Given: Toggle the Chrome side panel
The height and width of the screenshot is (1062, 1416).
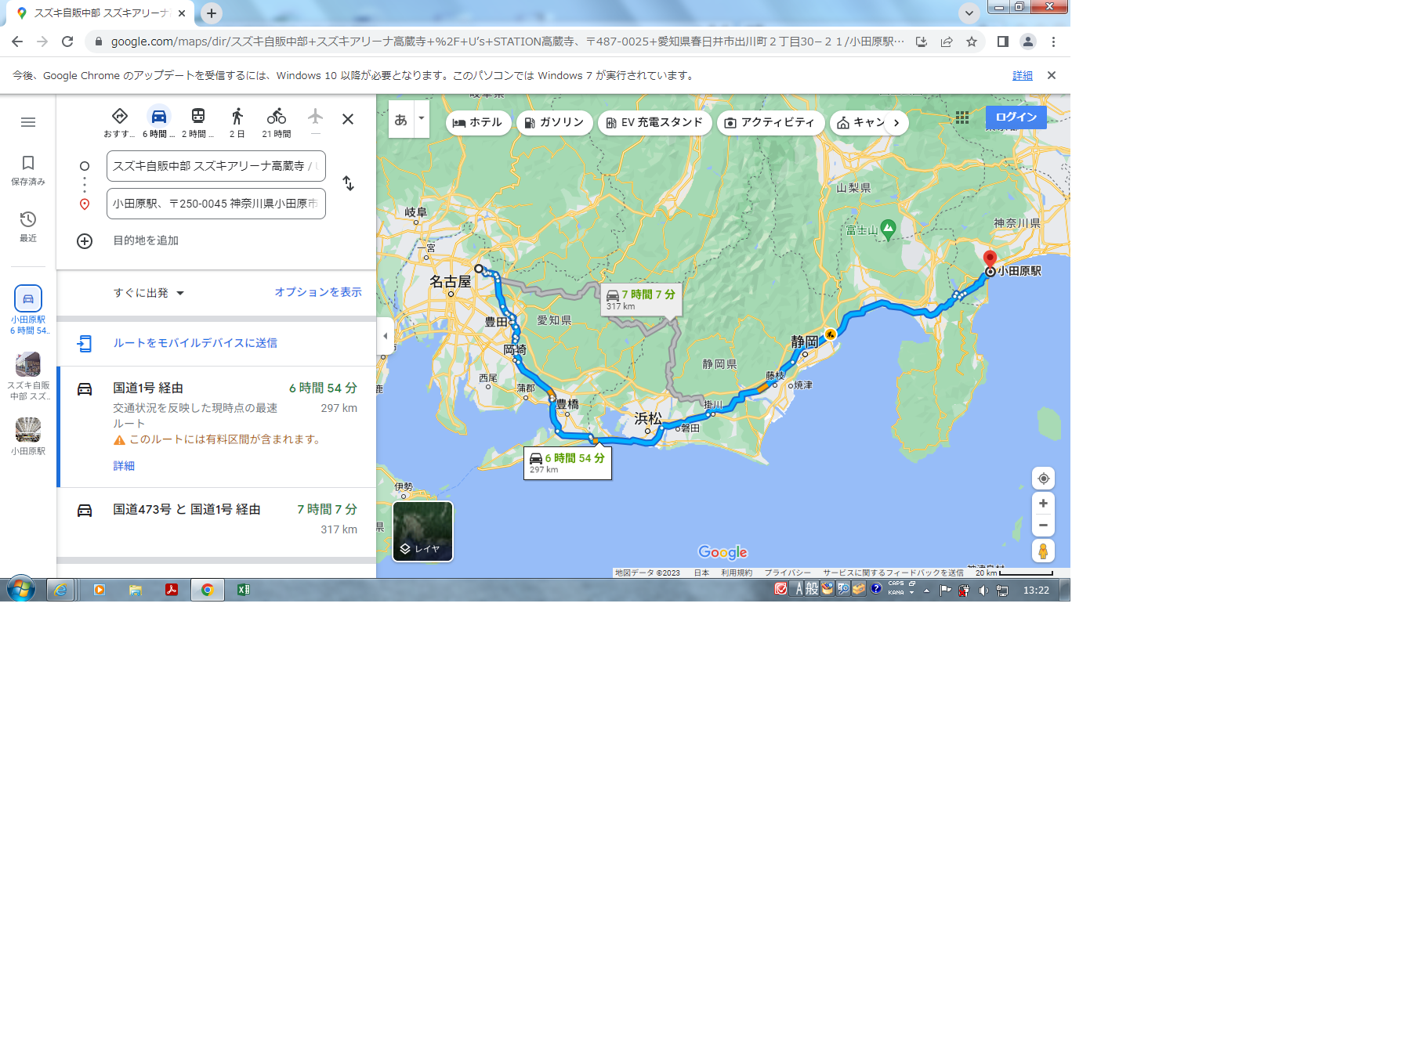Looking at the screenshot, I should pos(1002,42).
